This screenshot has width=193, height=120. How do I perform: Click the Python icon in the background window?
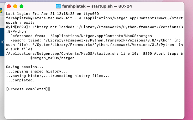pos(1,11)
